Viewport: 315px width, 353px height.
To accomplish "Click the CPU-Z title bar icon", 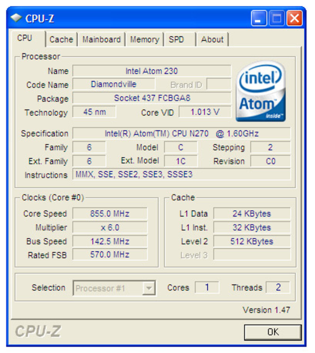I will [x=16, y=18].
